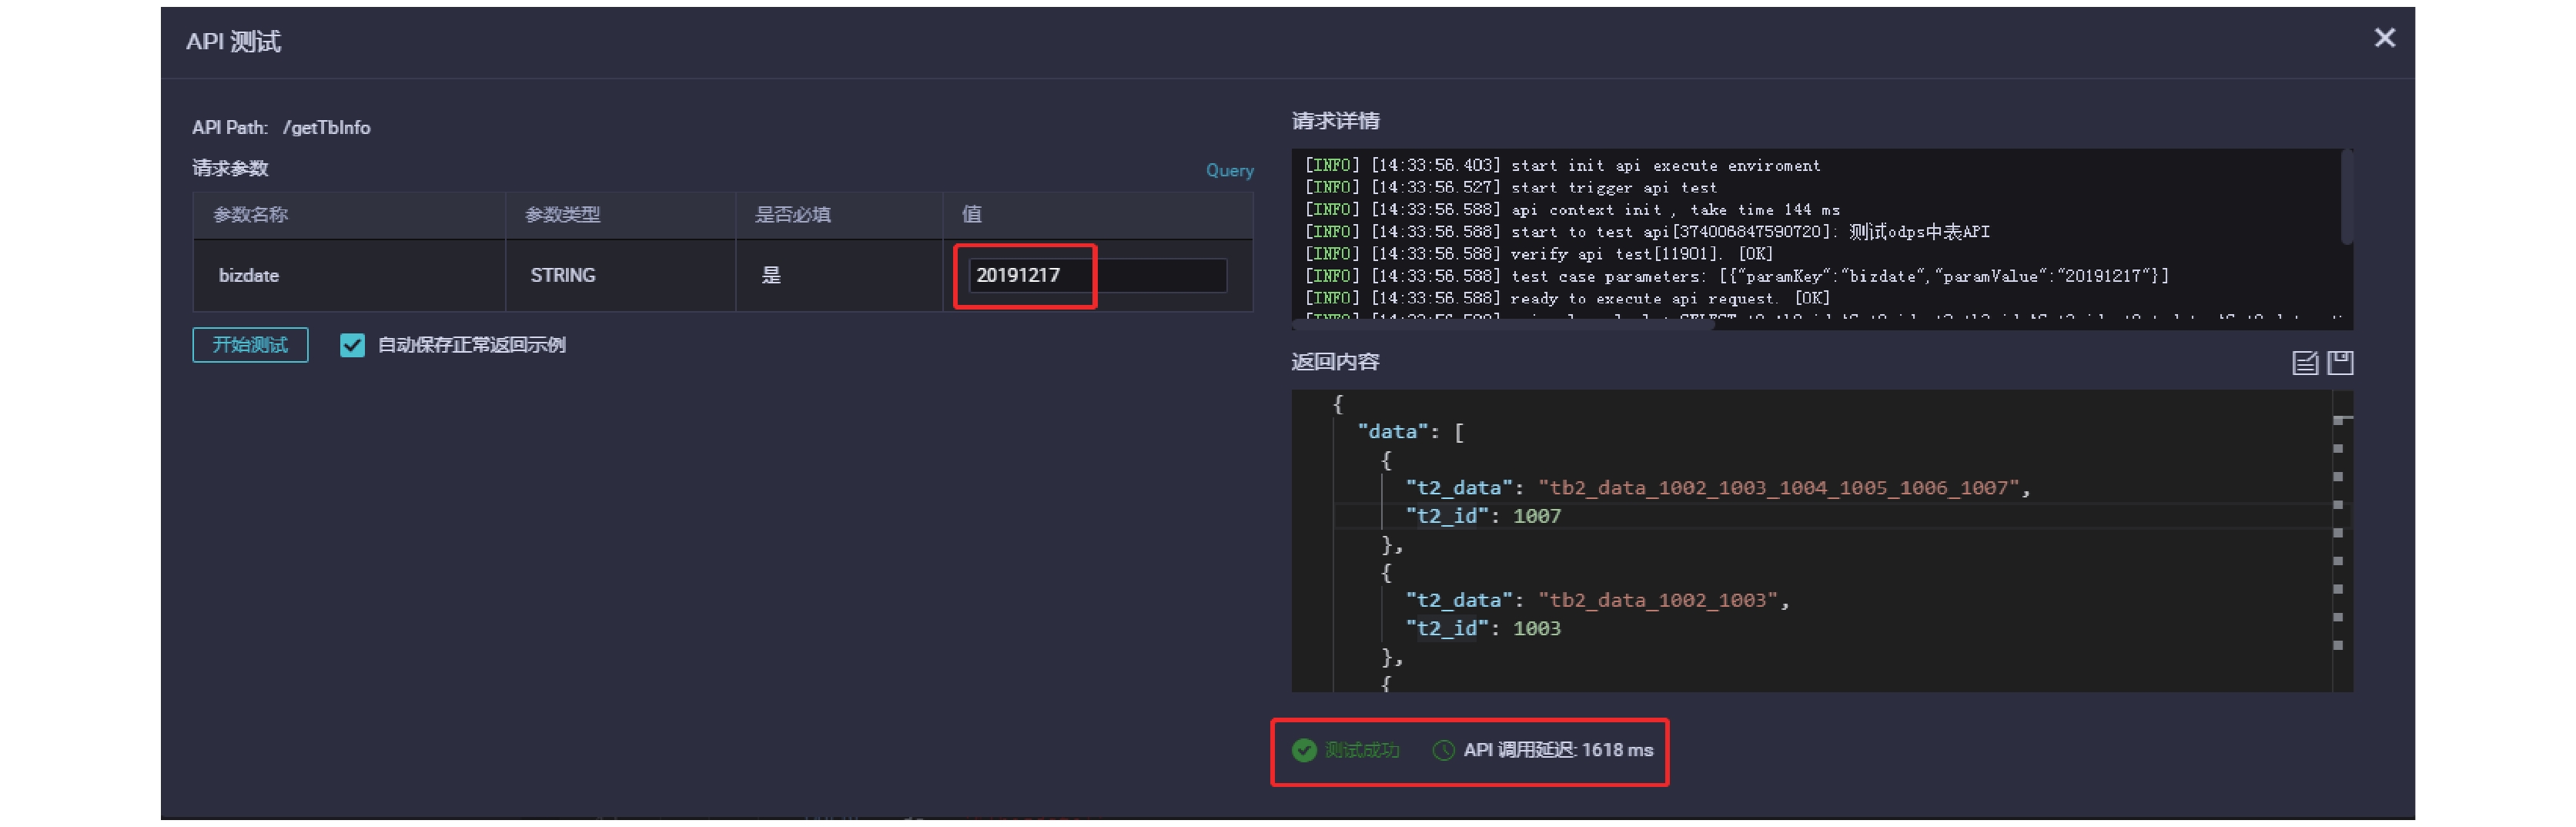Viewport: 2576px width, 827px height.
Task: Click the API 调用延迟: 1618 ms text
Action: coord(1558,750)
